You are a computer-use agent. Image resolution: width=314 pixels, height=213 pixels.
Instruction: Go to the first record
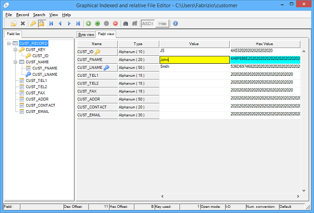click(x=51, y=23)
